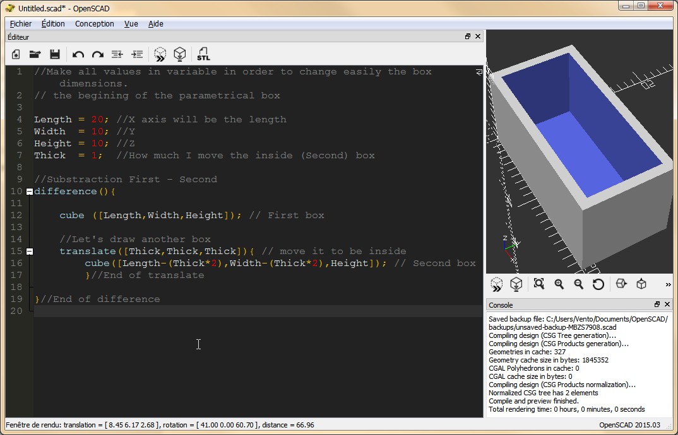This screenshot has height=435, width=678.
Task: Click the "}//End of translate" text
Action: [x=145, y=275]
